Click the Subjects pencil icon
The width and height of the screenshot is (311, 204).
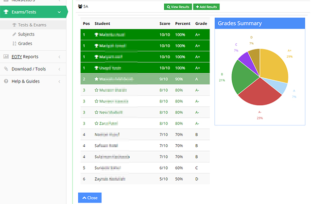click(x=14, y=34)
